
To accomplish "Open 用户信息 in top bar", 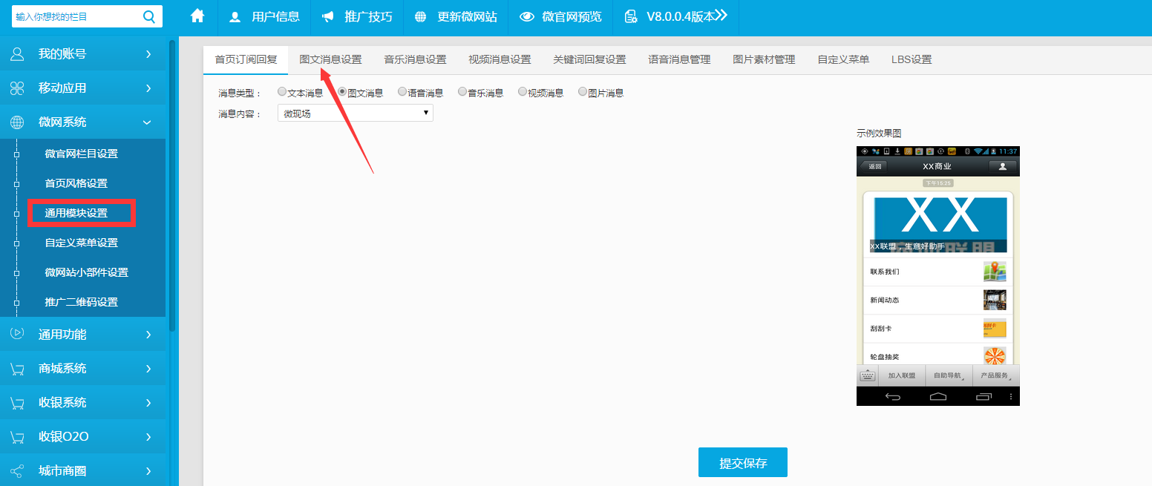I will [264, 16].
